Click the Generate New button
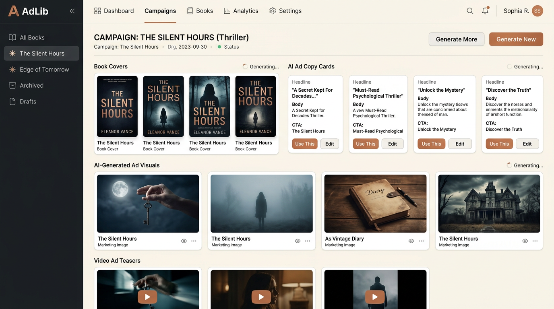Viewport: 554px width, 309px height. coord(516,39)
